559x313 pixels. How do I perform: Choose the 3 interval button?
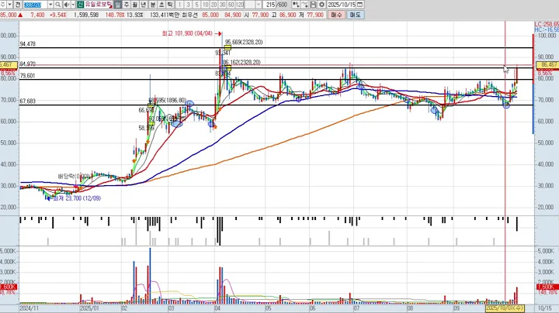click(x=188, y=5)
